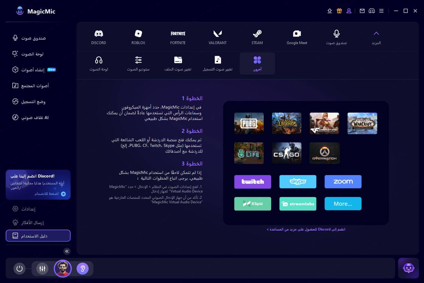The image size is (424, 283).
Task: Click the Second Life thumbnail
Action: (x=249, y=153)
